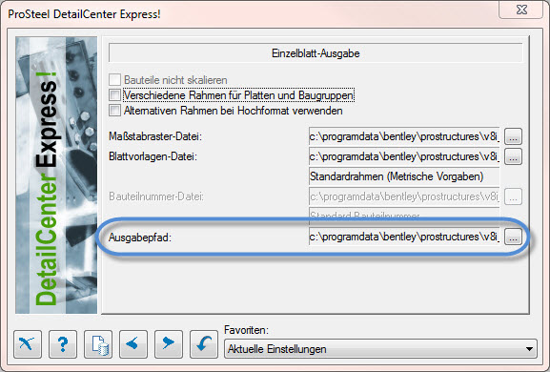
Task: Enable Verschiedene Rahmen für Platten und Baugruppen
Action: point(114,95)
